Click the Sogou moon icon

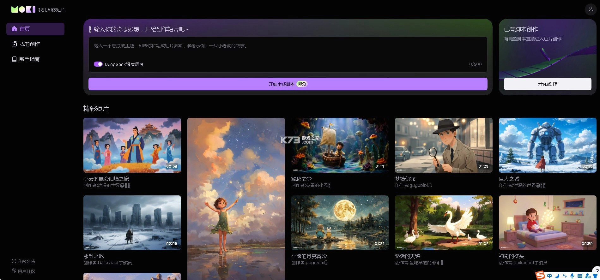pyautogui.click(x=557, y=276)
